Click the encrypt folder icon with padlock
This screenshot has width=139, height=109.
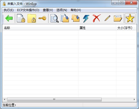pos(32,18)
